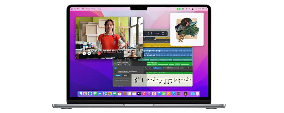
Task: Select the Region button in editor
Action: tap(118, 75)
